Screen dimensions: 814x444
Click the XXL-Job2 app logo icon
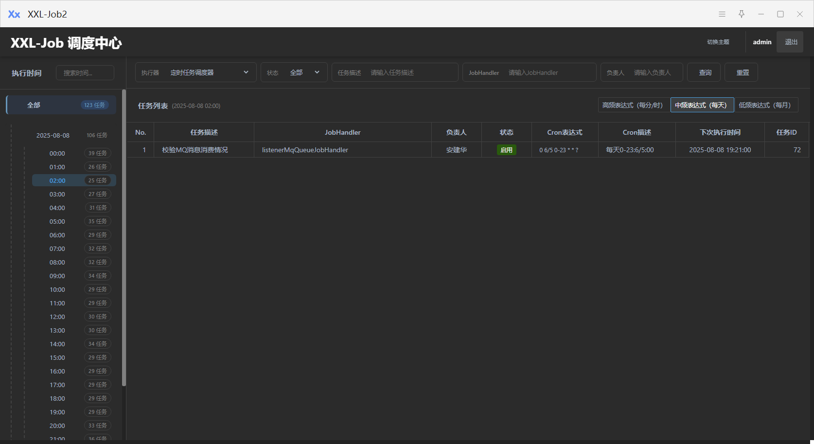click(14, 14)
